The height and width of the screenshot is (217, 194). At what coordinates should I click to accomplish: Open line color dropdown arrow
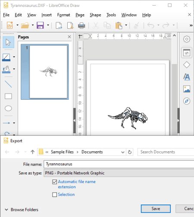pos(14,57)
